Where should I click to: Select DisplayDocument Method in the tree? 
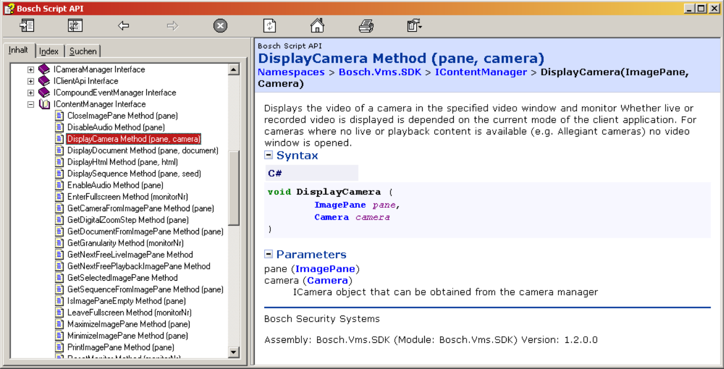(x=142, y=151)
